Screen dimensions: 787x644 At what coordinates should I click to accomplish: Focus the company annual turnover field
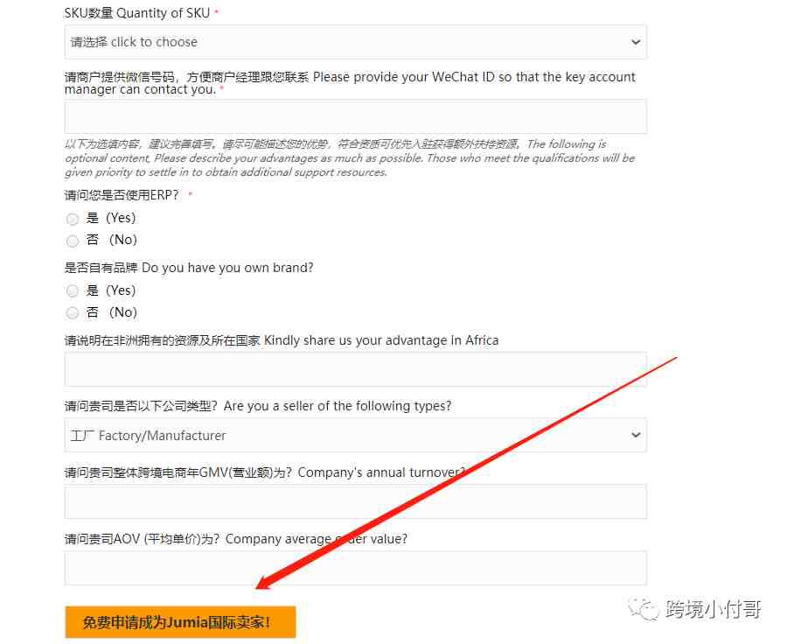click(355, 501)
